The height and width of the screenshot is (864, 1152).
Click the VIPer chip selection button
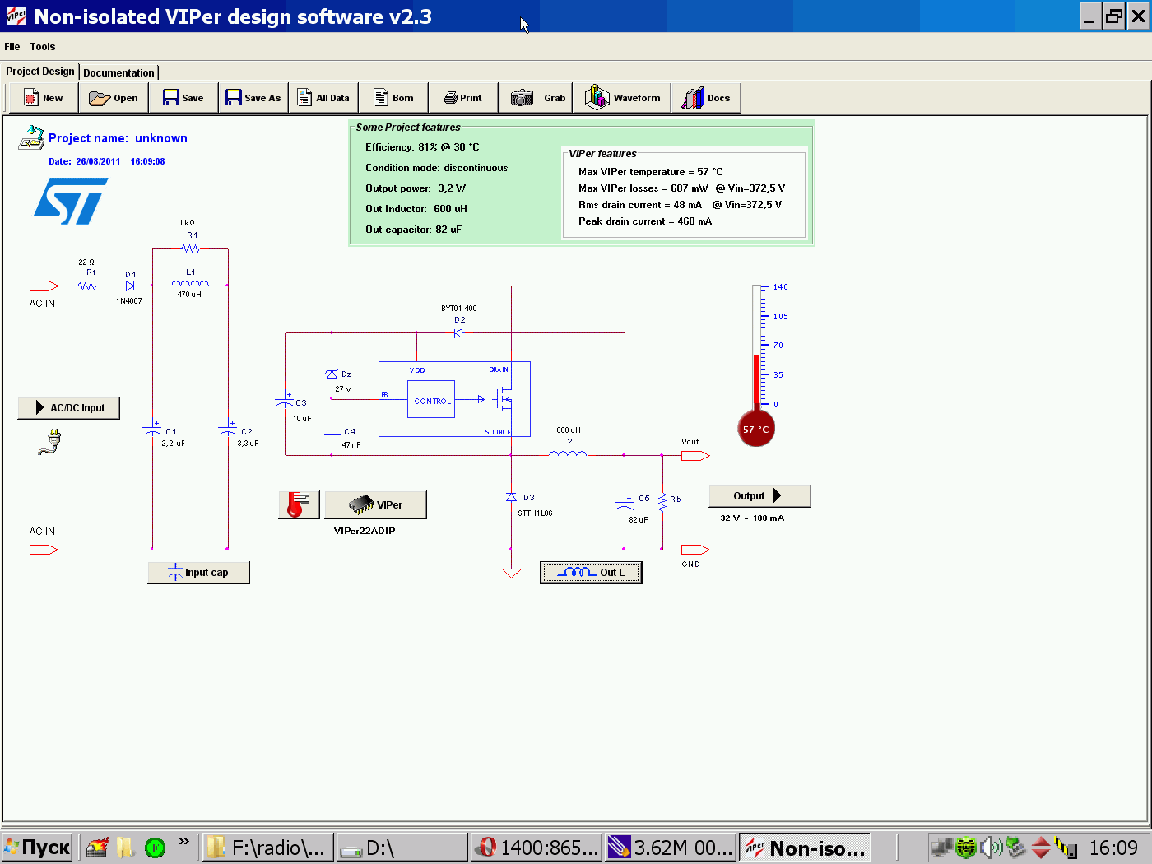376,504
